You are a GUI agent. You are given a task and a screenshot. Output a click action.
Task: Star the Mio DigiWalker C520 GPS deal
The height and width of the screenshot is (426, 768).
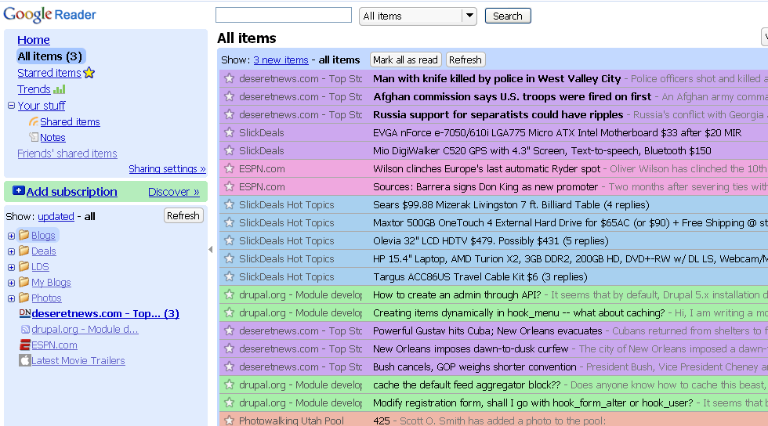[229, 150]
